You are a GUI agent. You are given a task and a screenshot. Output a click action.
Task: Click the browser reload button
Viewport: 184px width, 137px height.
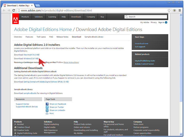pos(14,11)
